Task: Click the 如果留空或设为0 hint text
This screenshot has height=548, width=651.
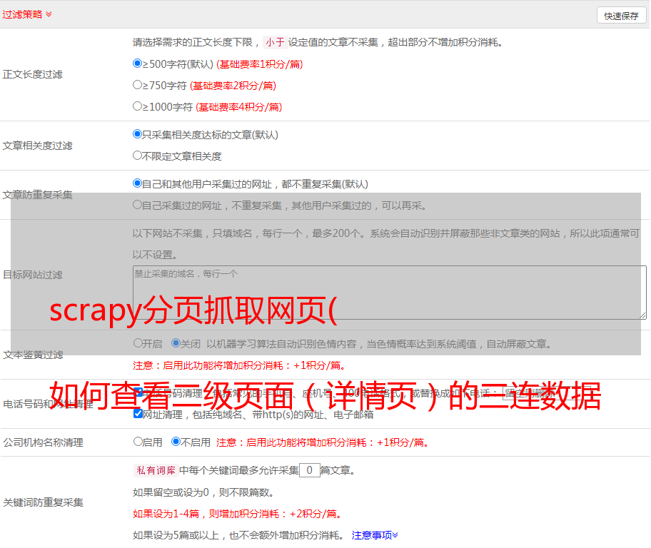Action: pos(205,492)
